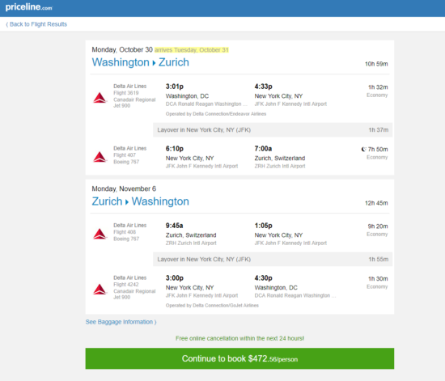This screenshot has width=445, height=381.
Task: Click the highlighted arrives Tuesday, October 31 note
Action: [x=192, y=50]
